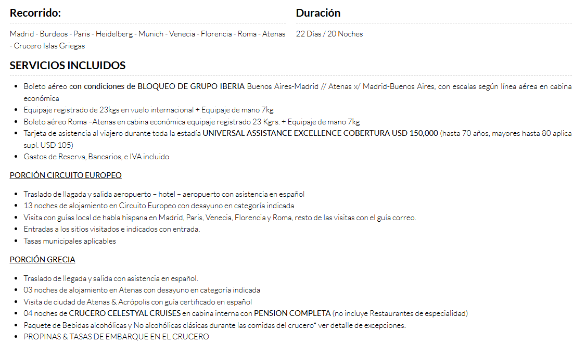
Task: Click the 'Tasas municipales aplicables' line
Action: [x=70, y=241]
